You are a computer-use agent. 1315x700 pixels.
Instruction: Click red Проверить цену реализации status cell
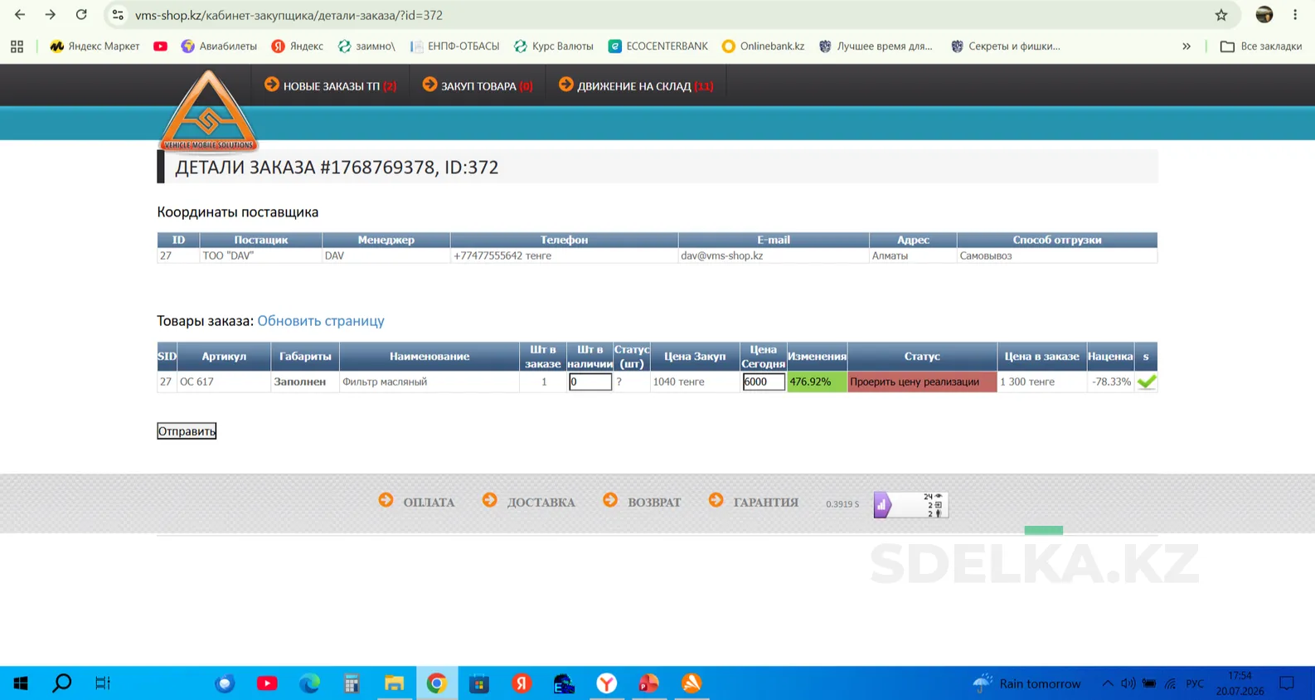[922, 382]
